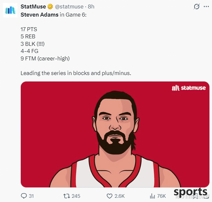Click the Grok slashed-circle icon
Viewport: 212px width, 202px height.
(196, 6)
